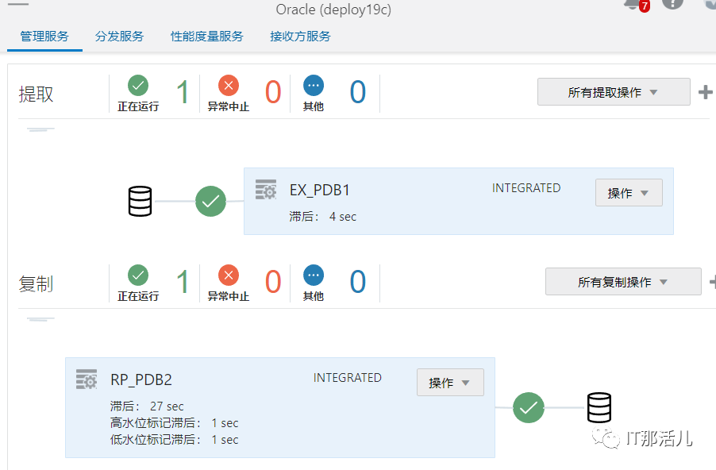Add a new extract with plus icon
This screenshot has width=716, height=470.
click(706, 92)
